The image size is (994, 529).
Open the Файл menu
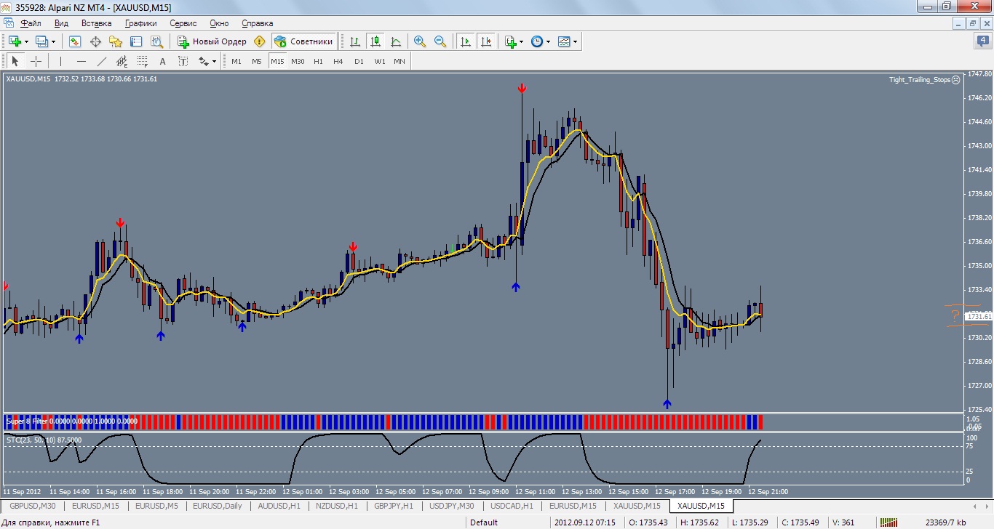tap(31, 23)
